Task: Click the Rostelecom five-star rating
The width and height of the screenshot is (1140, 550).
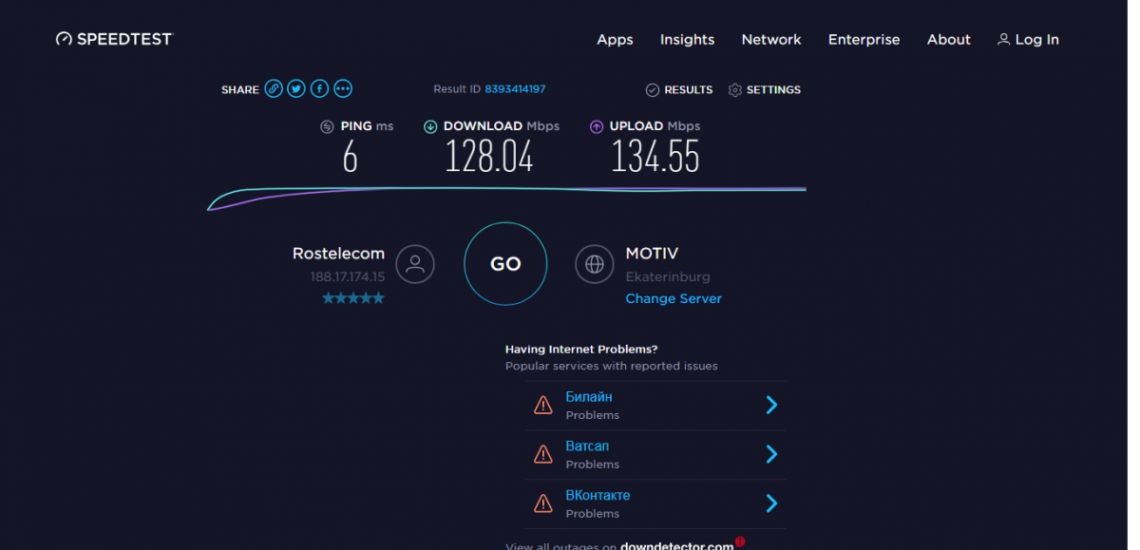Action: [353, 298]
